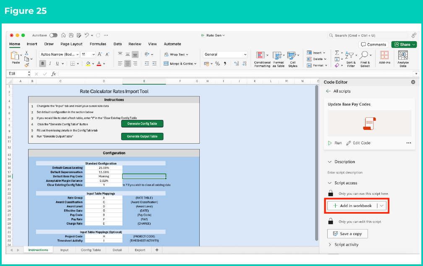
Task: Click the Save disk icon
Action: [x=71, y=35]
